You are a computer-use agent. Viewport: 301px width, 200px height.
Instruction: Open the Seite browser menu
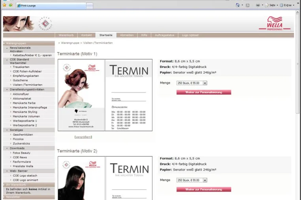[x=271, y=6]
